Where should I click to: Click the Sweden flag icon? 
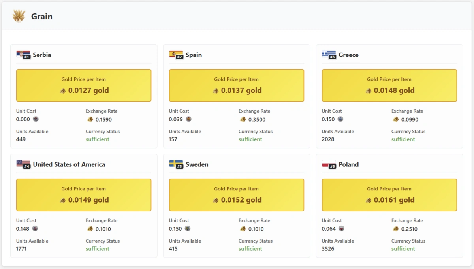coord(176,164)
